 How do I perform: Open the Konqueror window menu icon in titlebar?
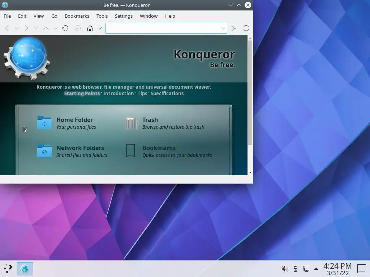tap(5, 5)
